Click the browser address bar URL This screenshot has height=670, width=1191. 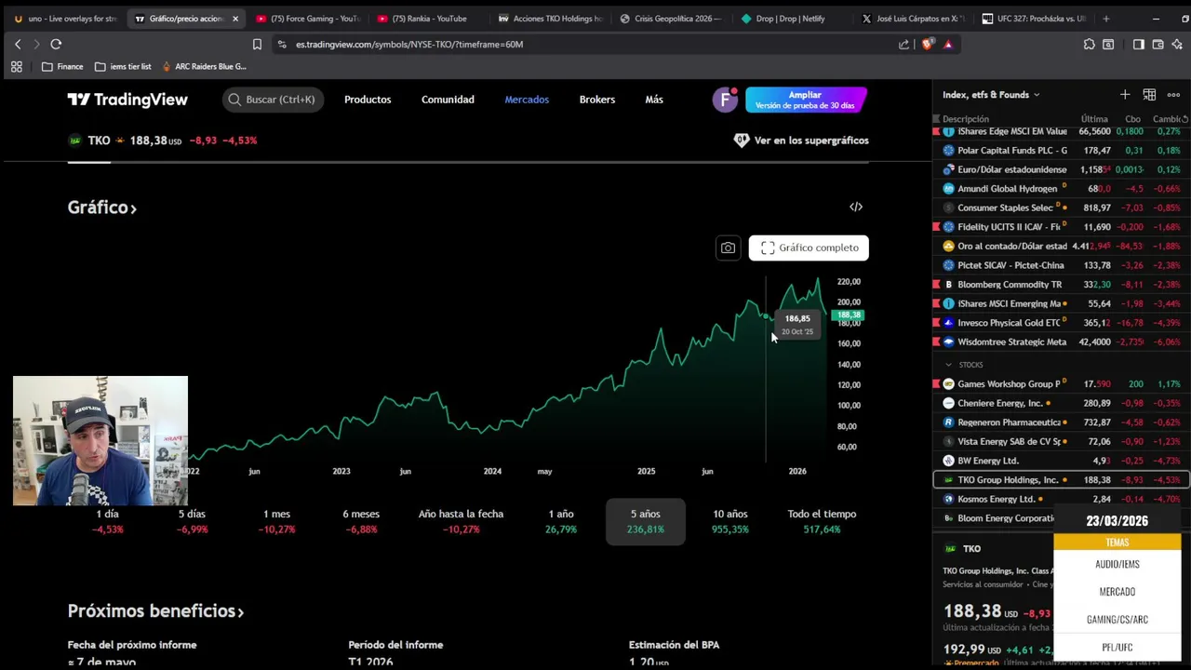[x=409, y=44]
